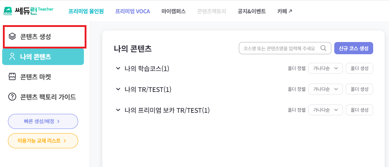Screen dimensions: 389x167
Task: Click the 콘텐츠 팩토리 가이드 question icon
Action: [12, 97]
